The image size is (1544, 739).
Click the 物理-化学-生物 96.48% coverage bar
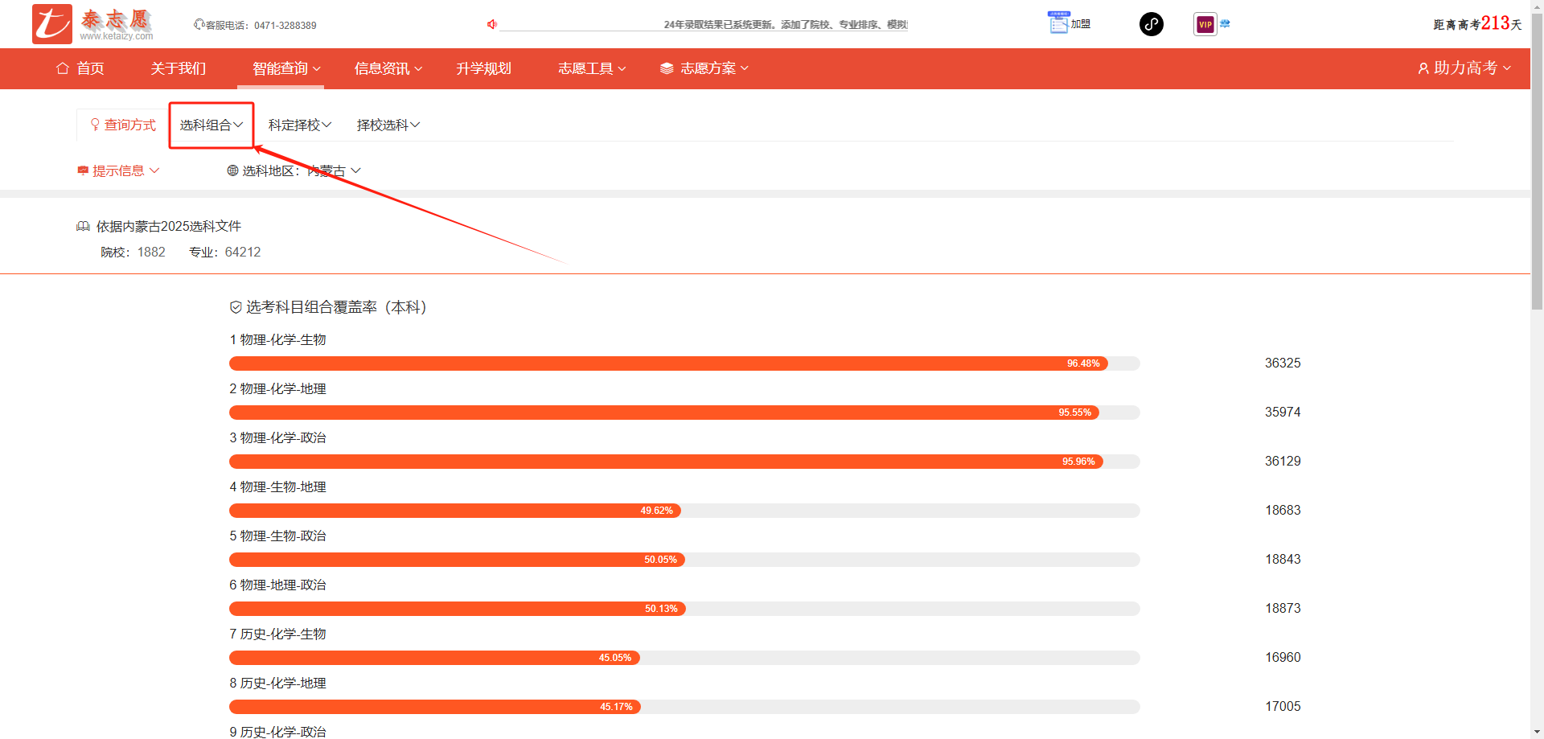[667, 363]
